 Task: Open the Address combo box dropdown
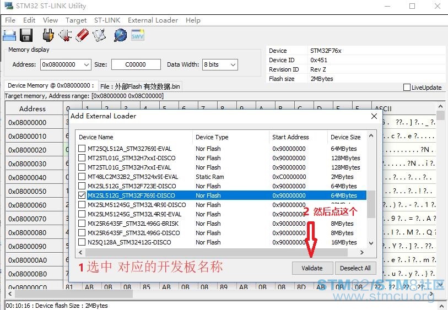click(87, 65)
